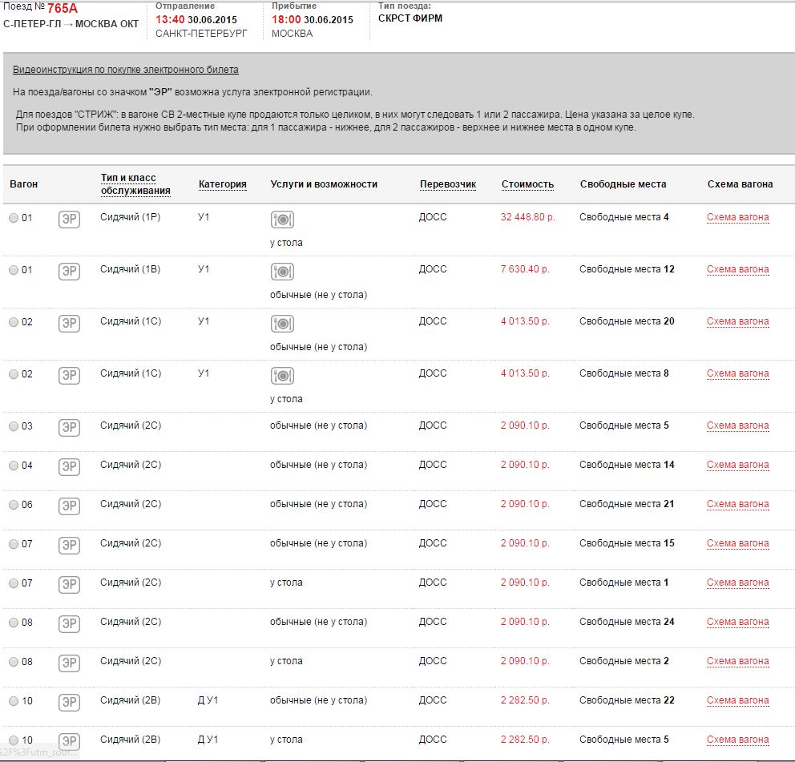
Task: Open the Видеоинструкция по покупке электронного билета link
Action: (125, 70)
